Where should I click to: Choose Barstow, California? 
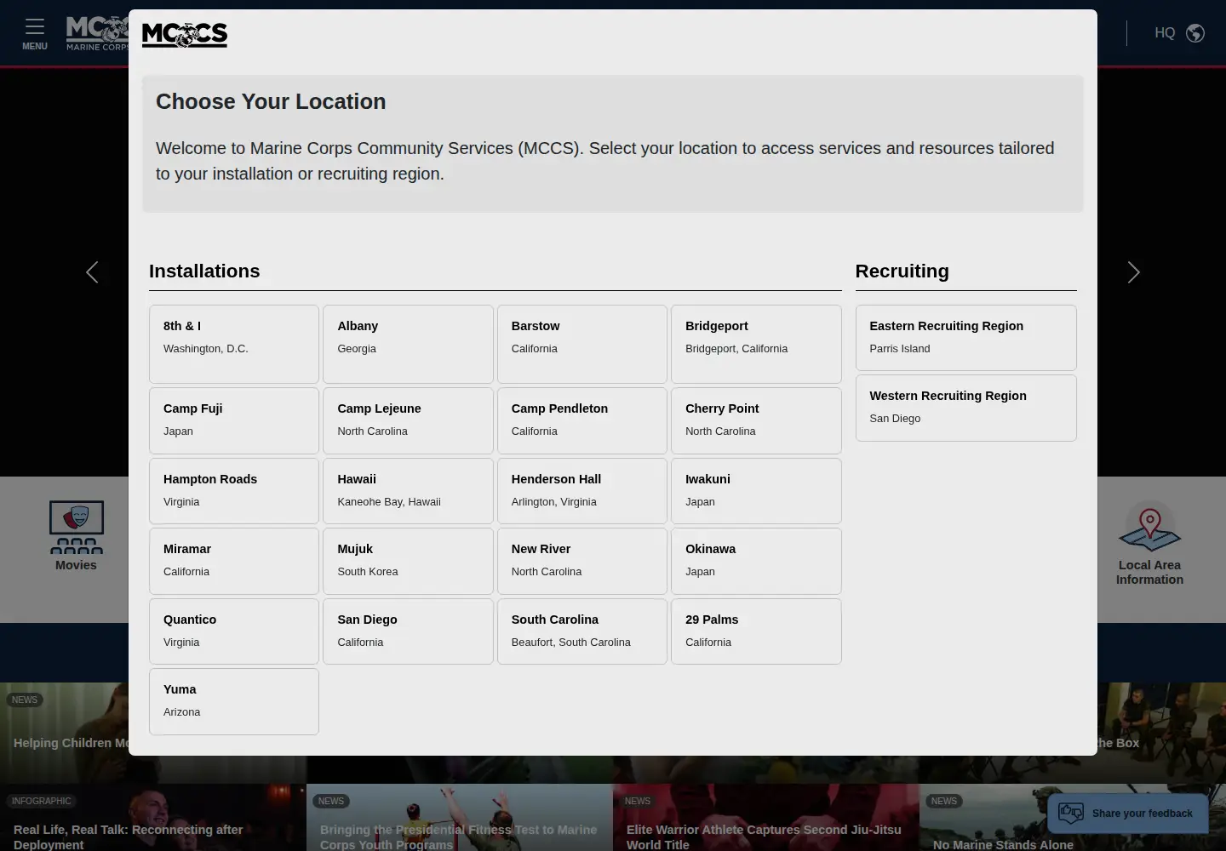(x=582, y=344)
